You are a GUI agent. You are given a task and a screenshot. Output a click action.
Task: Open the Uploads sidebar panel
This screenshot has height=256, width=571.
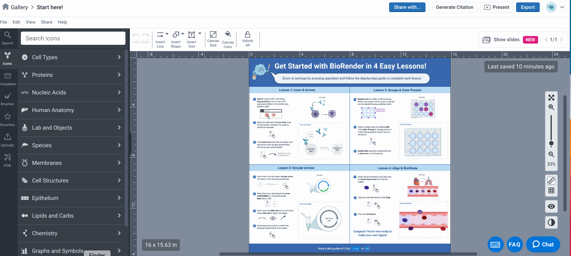tap(7, 140)
